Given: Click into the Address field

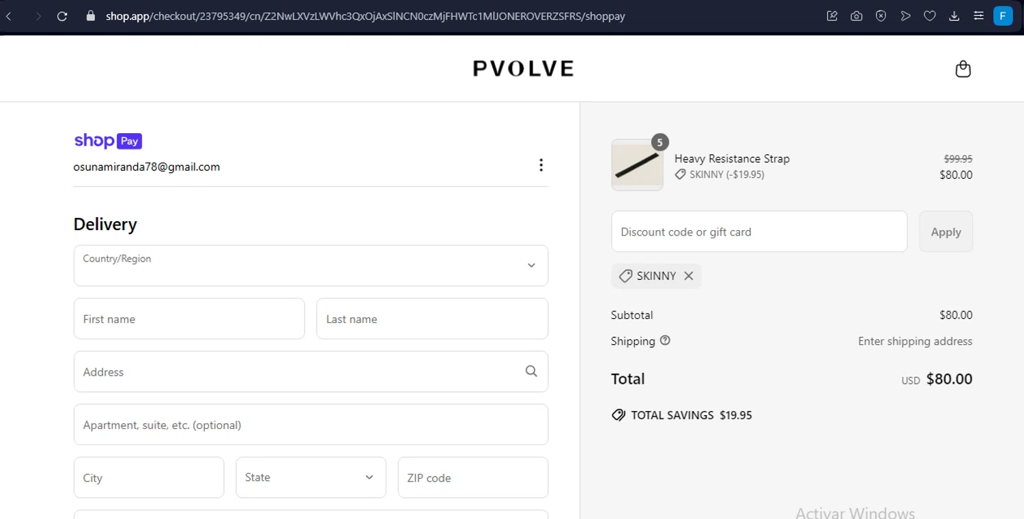Looking at the screenshot, I should pyautogui.click(x=311, y=371).
